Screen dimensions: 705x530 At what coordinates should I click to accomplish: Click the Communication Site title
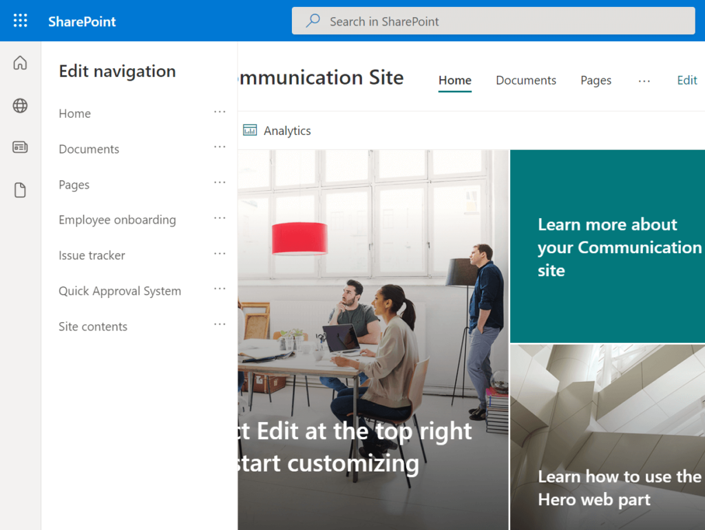321,77
